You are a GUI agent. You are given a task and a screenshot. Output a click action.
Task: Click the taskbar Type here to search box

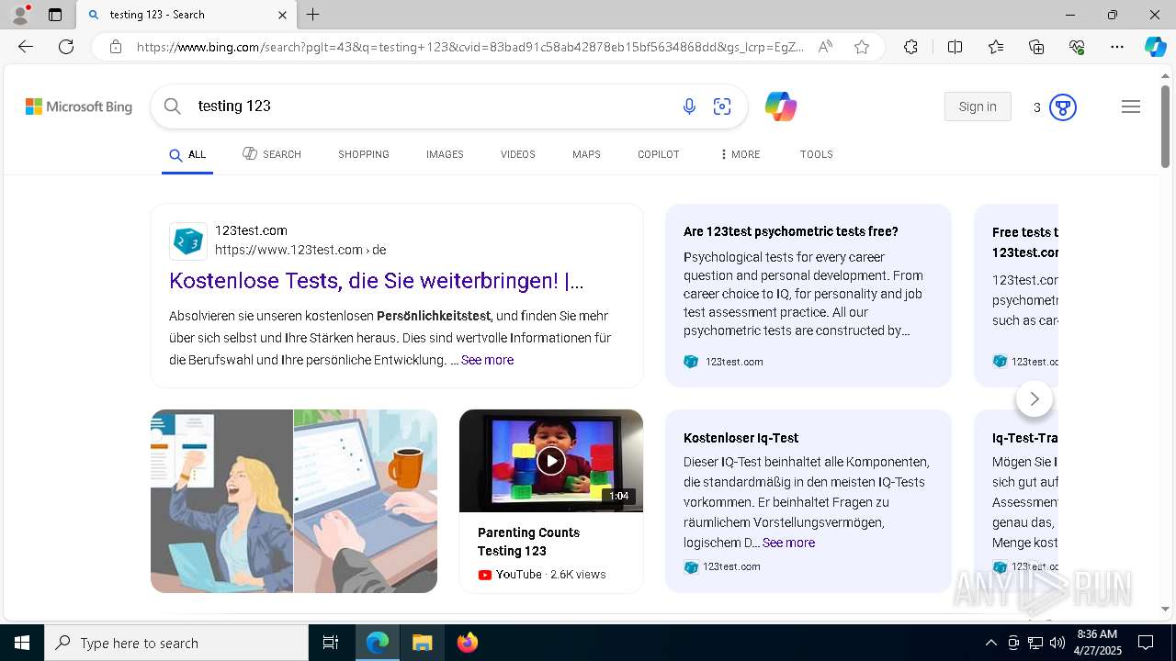(176, 643)
